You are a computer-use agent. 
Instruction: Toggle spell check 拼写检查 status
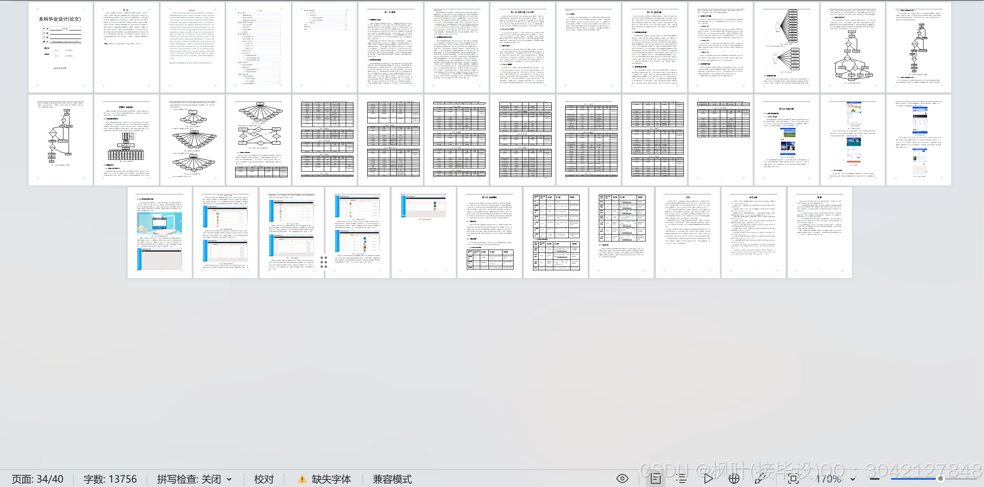(x=189, y=479)
